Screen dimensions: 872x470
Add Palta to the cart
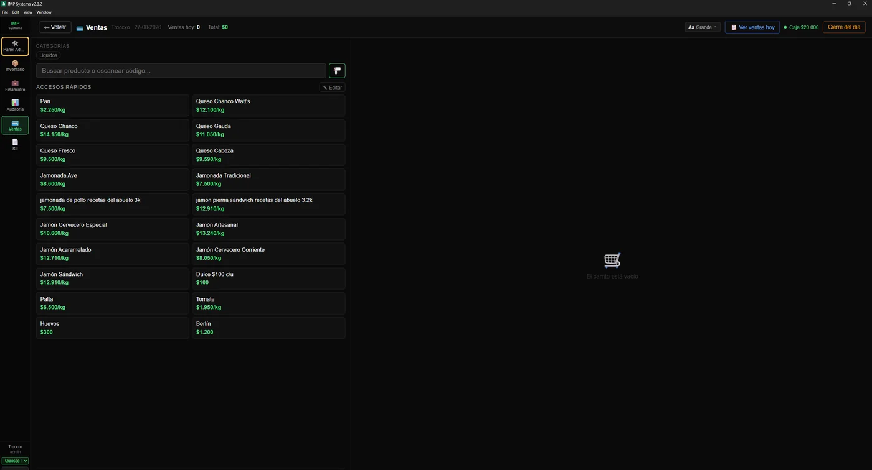click(112, 303)
